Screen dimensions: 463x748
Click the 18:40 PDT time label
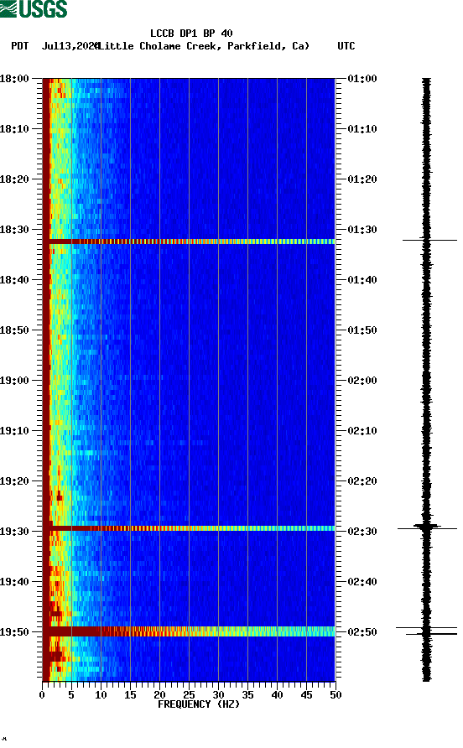tap(14, 279)
